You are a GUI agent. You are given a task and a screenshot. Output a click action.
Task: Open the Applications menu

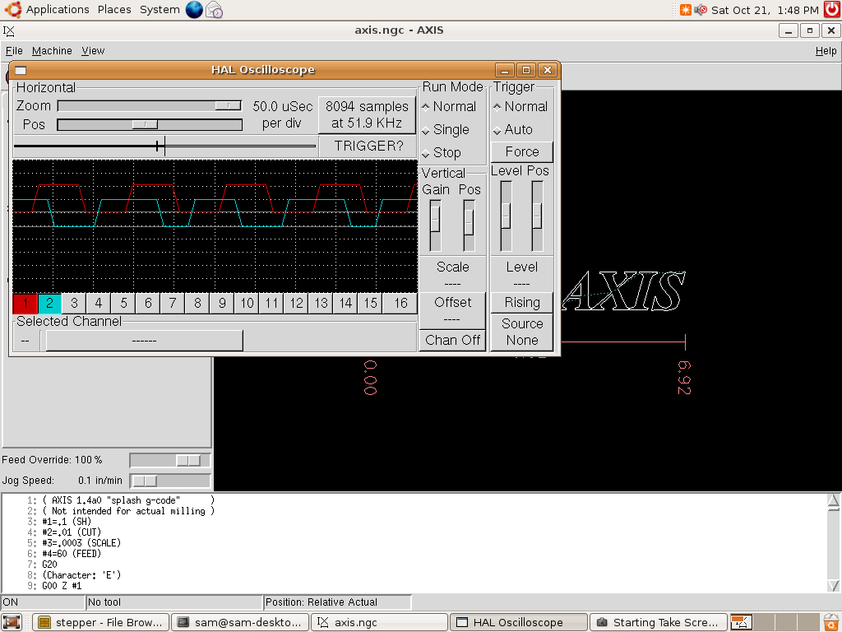point(57,10)
